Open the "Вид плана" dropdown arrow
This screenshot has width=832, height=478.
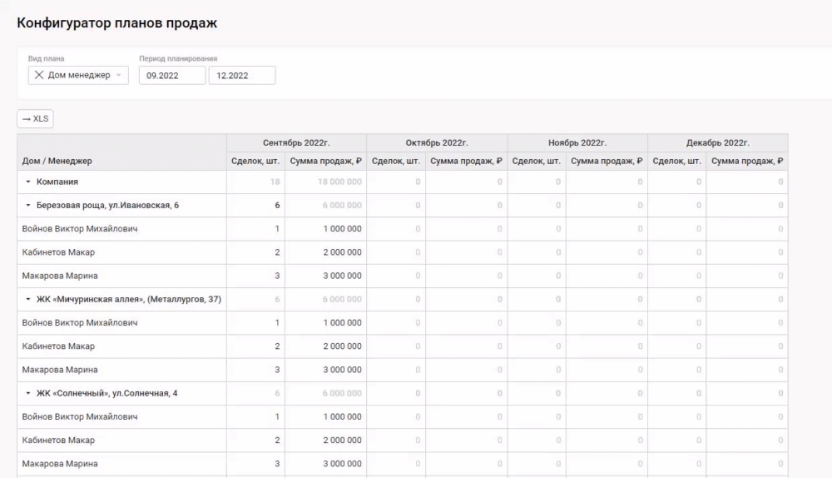coord(118,75)
